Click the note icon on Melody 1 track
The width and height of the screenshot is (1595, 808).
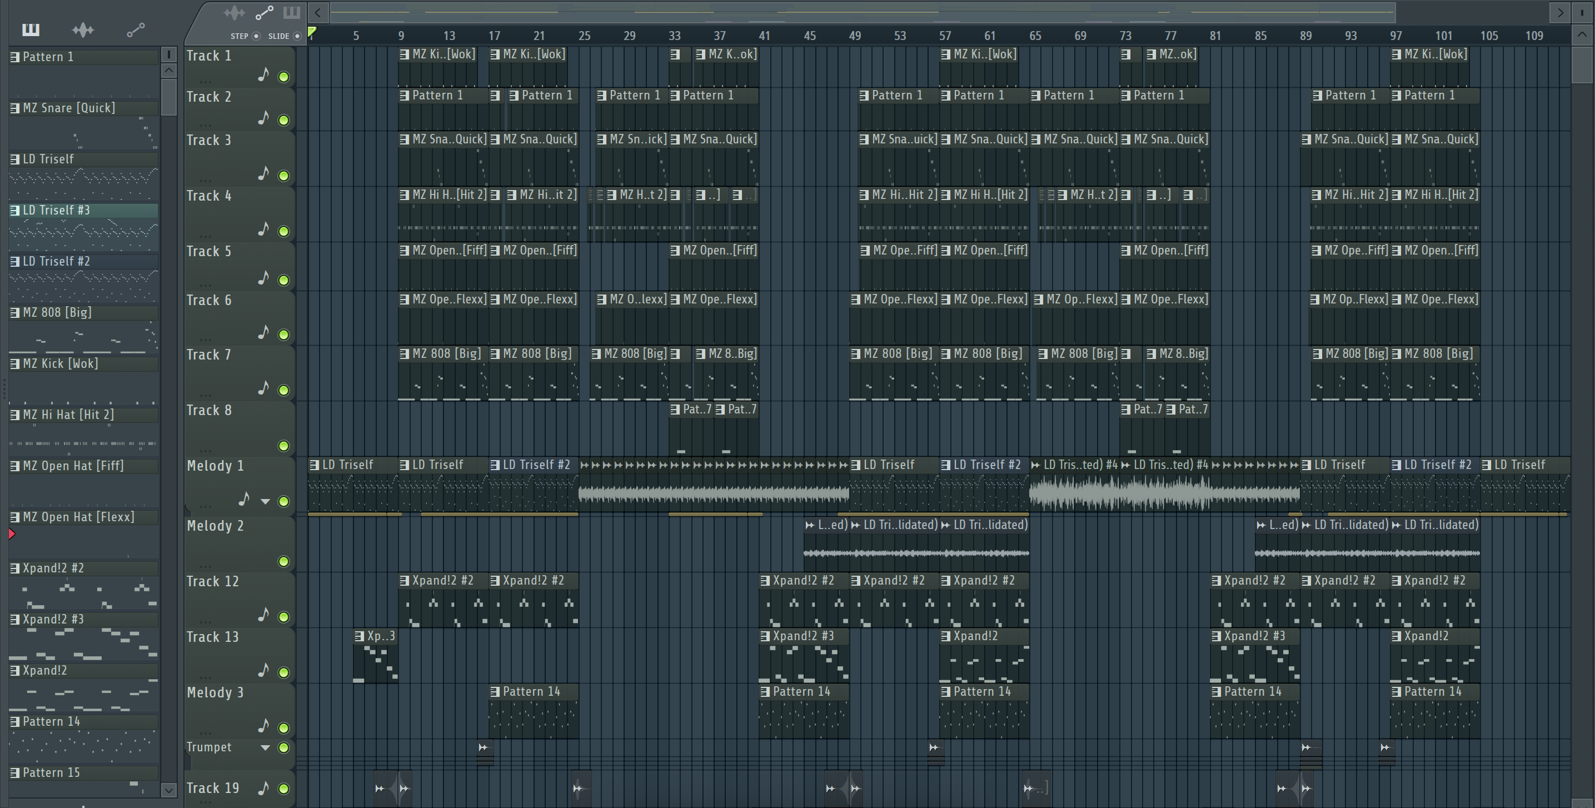245,499
